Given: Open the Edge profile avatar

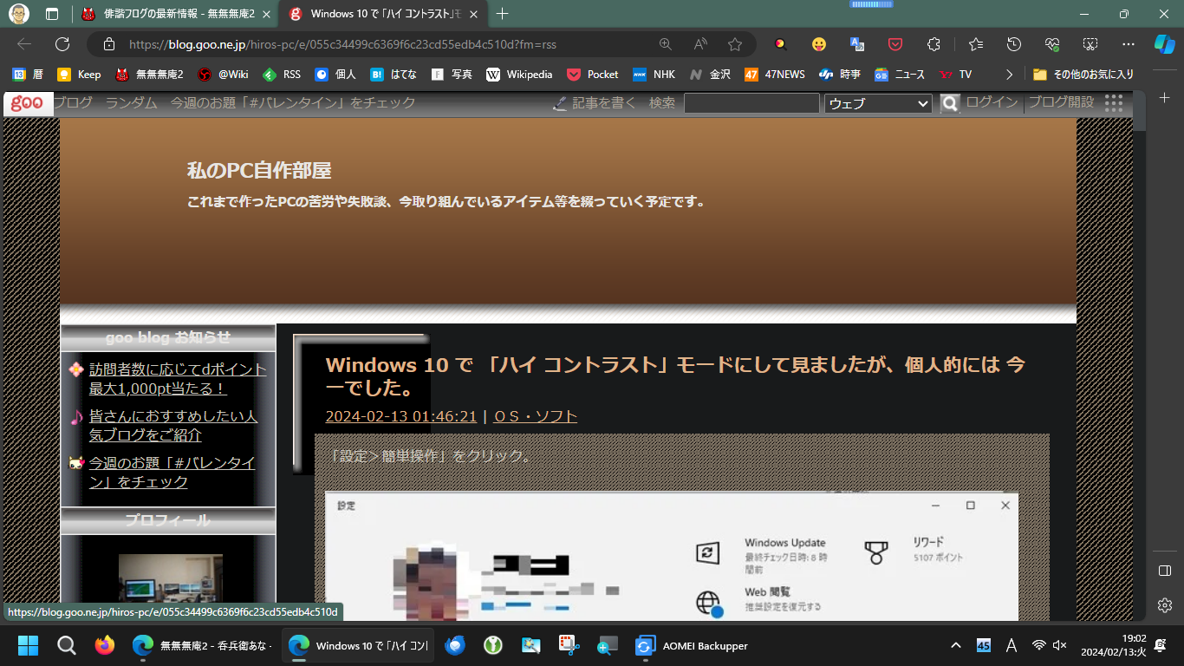Looking at the screenshot, I should [x=19, y=14].
